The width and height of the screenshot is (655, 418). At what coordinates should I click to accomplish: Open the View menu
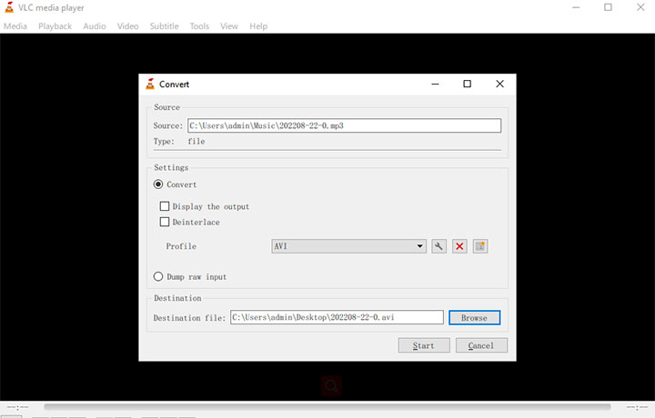(x=229, y=26)
